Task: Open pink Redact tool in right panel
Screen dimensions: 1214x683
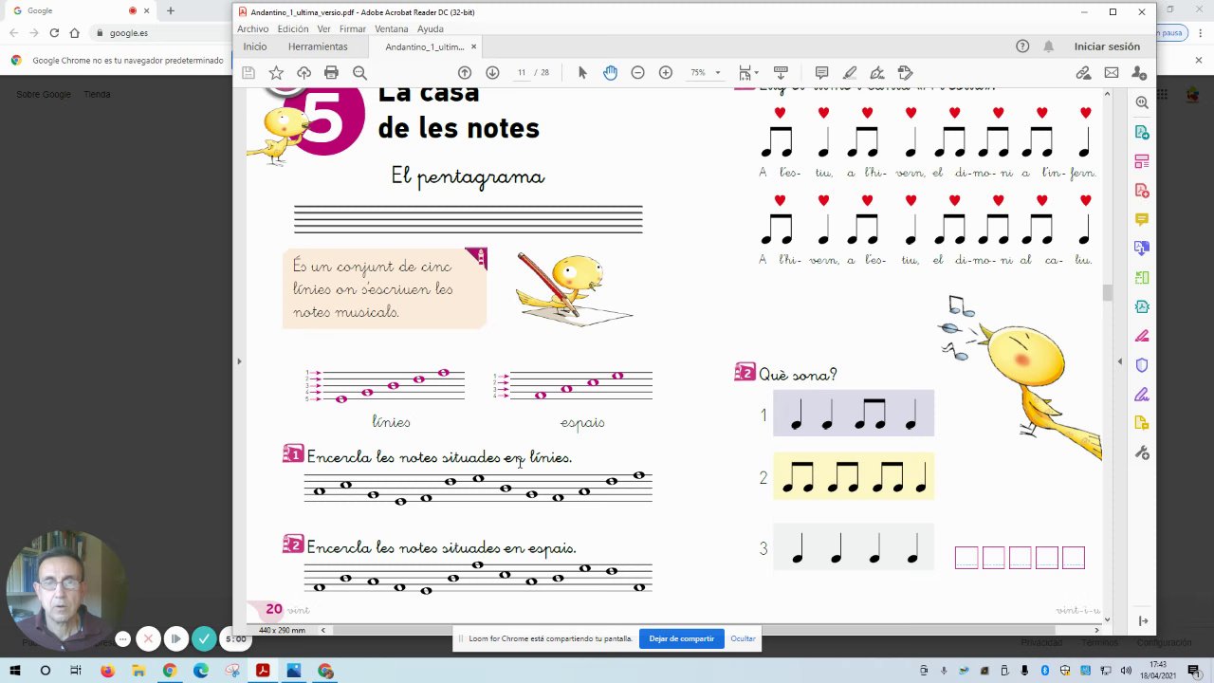Action: point(1142,336)
